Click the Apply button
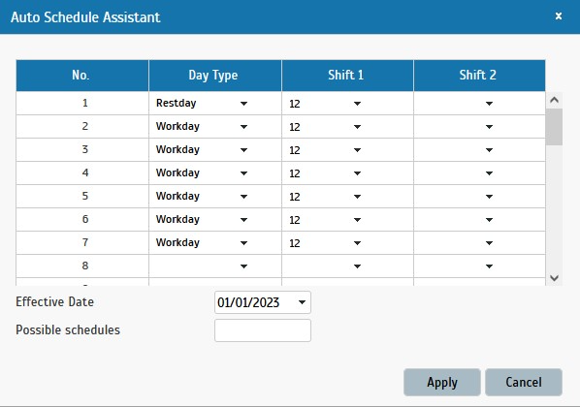580x407 pixels. (x=442, y=382)
